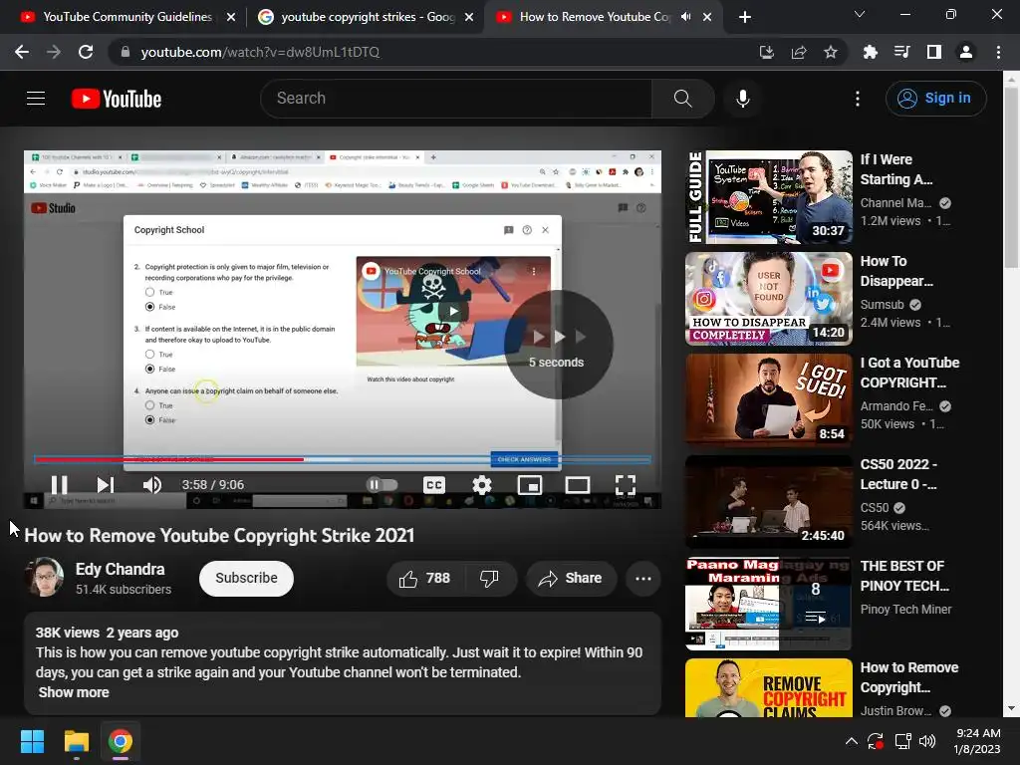
Task: Open How To Disappear video thumbnail
Action: click(769, 299)
